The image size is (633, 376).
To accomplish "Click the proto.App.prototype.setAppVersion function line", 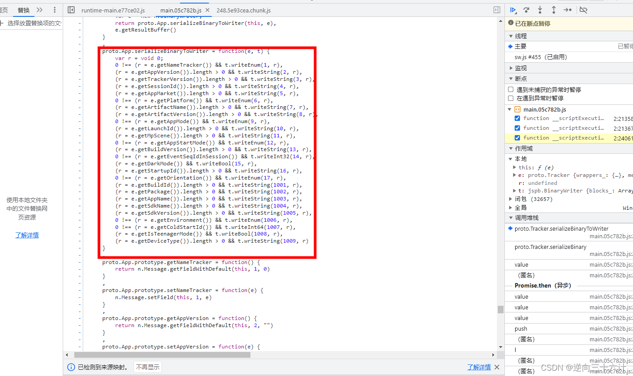I will click(x=181, y=347).
